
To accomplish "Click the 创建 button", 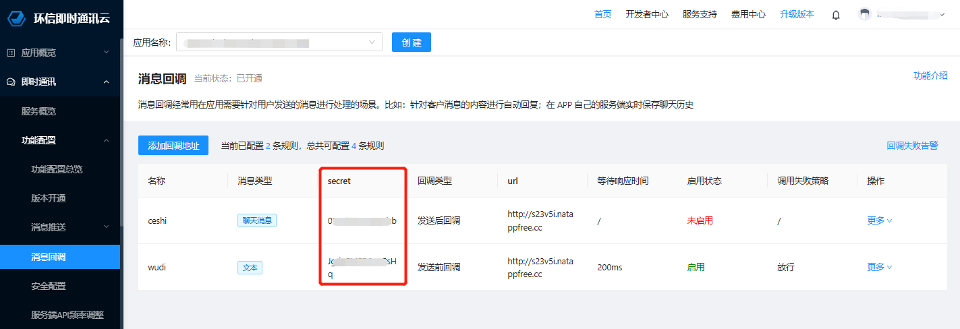I will [x=411, y=42].
